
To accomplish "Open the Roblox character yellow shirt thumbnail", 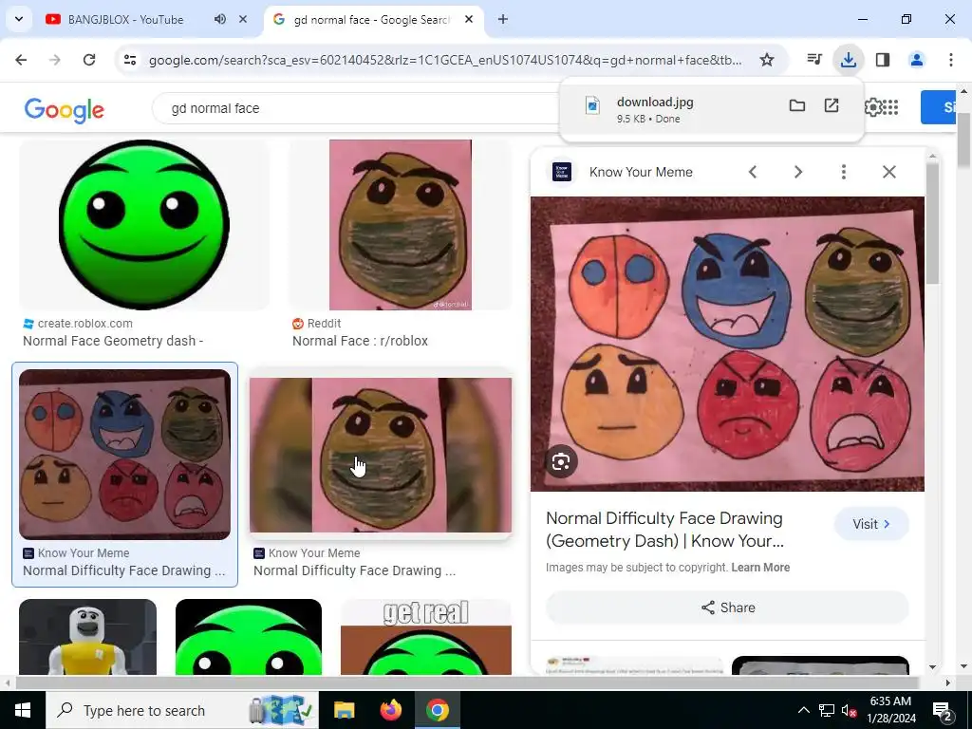I will pyautogui.click(x=87, y=637).
